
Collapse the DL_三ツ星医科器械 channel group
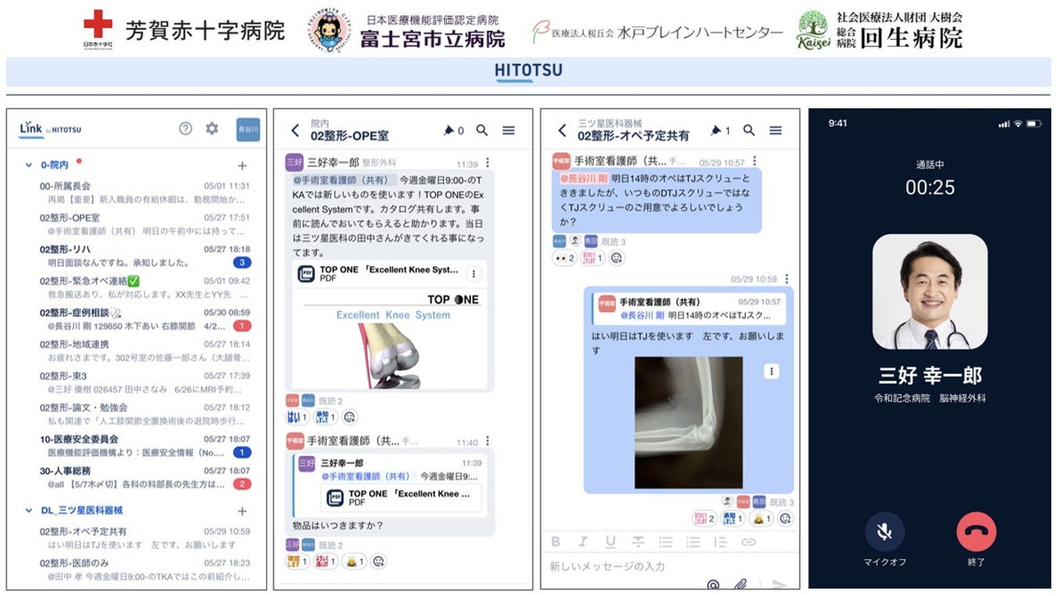pyautogui.click(x=29, y=510)
